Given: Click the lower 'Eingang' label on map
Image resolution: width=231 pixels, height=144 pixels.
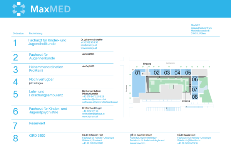Looking at the screenshot, I should (186, 101).
